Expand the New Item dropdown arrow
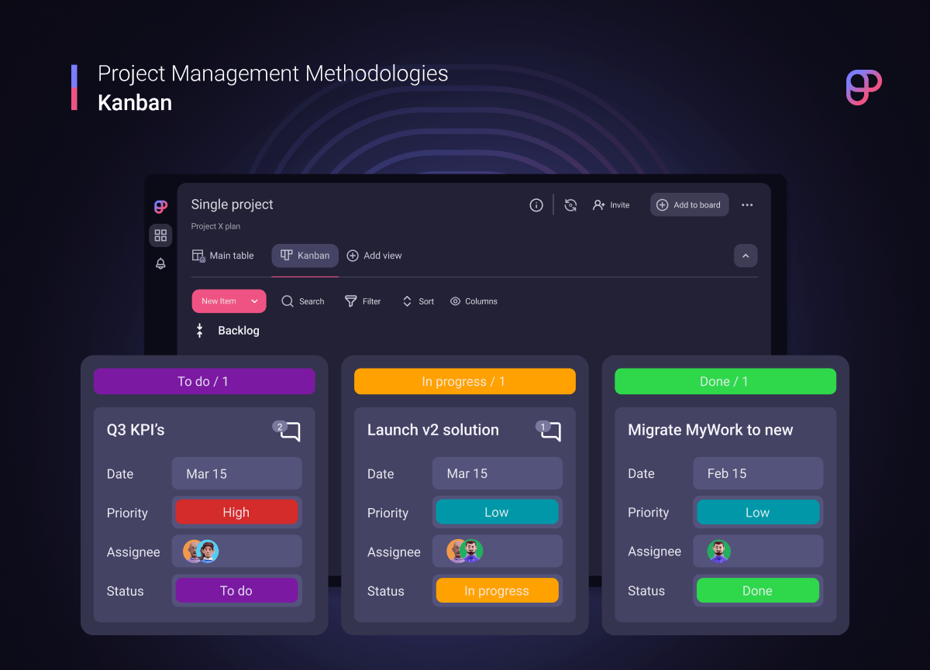 (254, 301)
